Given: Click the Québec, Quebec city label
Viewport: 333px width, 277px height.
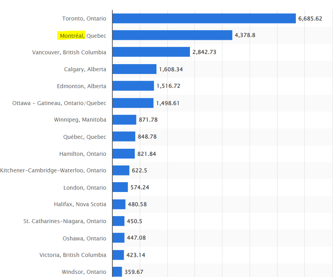Looking at the screenshot, I should point(84,137).
